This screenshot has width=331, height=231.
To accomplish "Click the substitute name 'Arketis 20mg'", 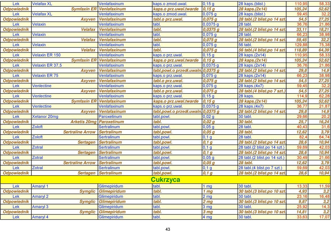I will point(83,122).
